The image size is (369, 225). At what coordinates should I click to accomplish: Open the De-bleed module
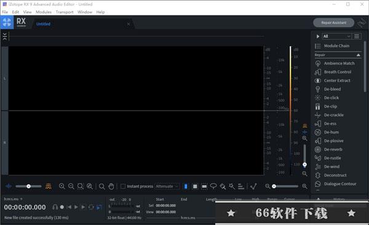328,89
